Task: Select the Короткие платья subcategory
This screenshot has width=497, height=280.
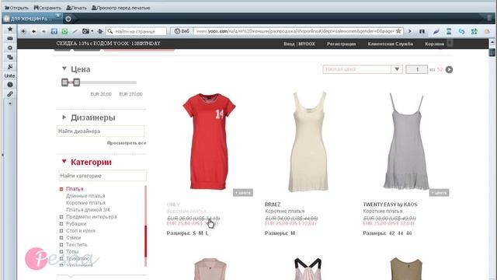Action: 85,203
